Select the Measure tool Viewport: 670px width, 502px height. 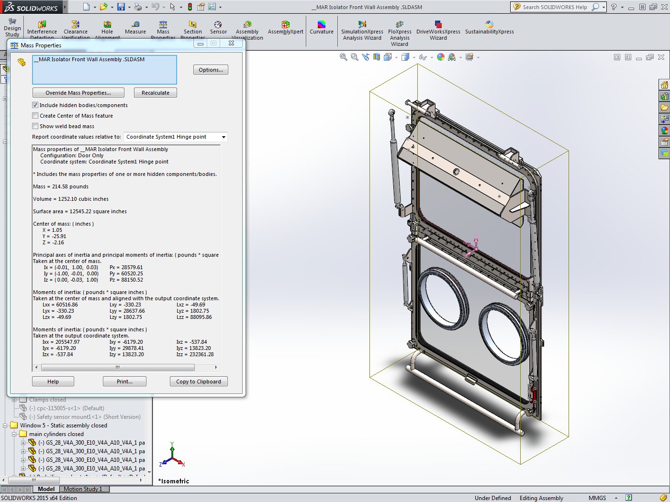tap(135, 28)
